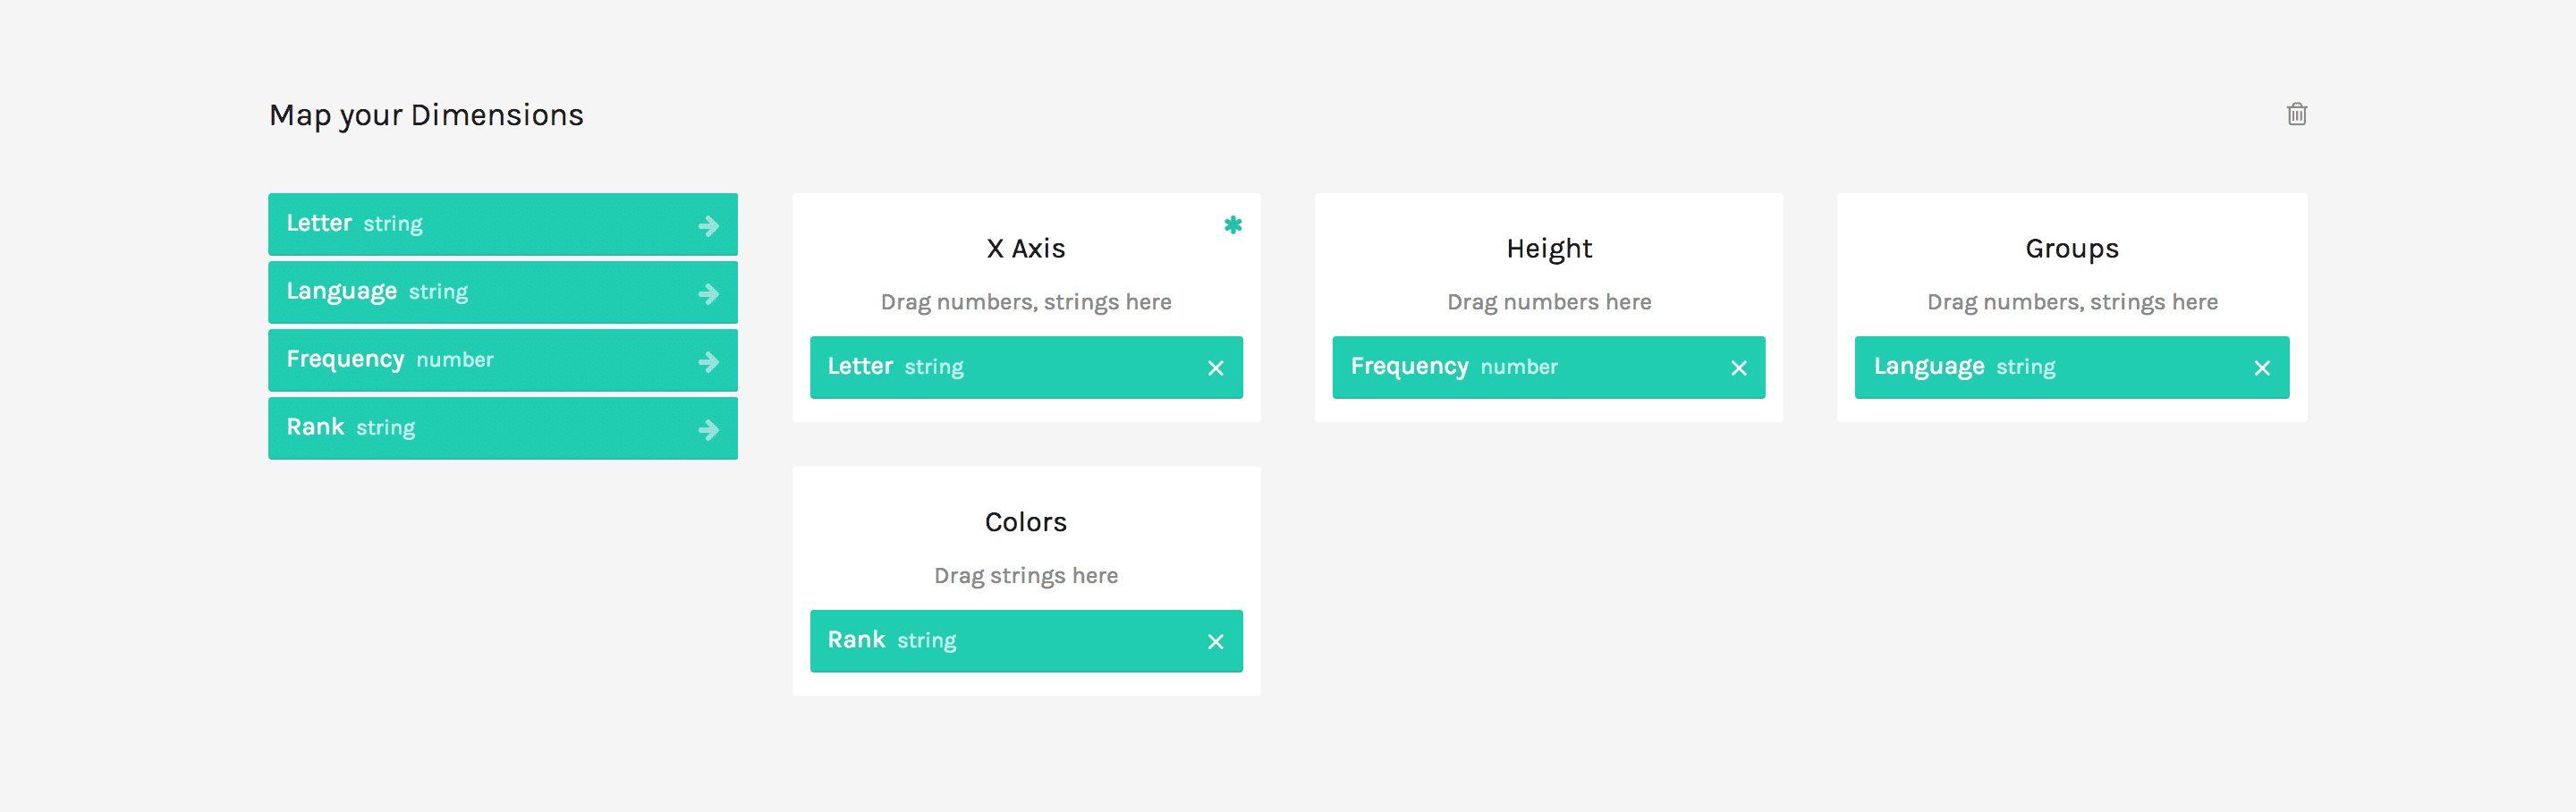Image resolution: width=2576 pixels, height=812 pixels.
Task: Click the X Axis panel title
Action: click(x=1025, y=248)
